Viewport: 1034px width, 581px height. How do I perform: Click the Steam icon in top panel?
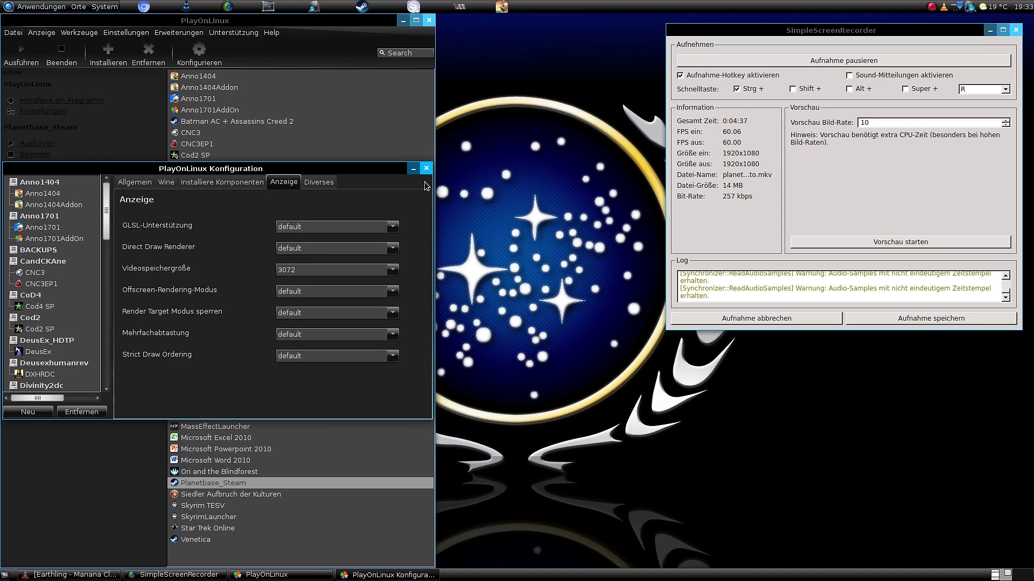(x=362, y=6)
